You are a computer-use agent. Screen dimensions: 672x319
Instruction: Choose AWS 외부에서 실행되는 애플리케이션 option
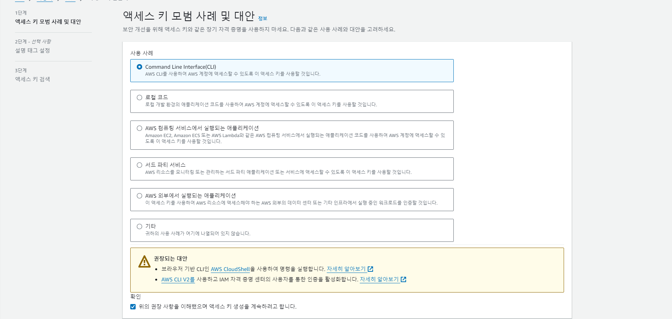click(x=139, y=196)
